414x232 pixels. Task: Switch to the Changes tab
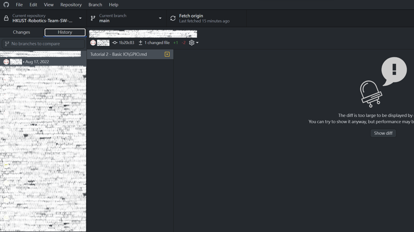tap(22, 32)
